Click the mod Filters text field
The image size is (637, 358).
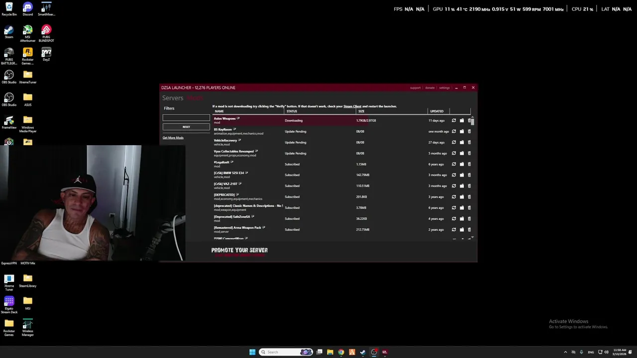click(186, 118)
